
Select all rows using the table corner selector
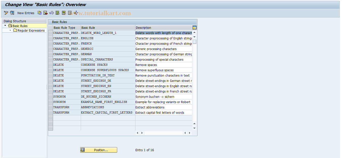(50, 28)
